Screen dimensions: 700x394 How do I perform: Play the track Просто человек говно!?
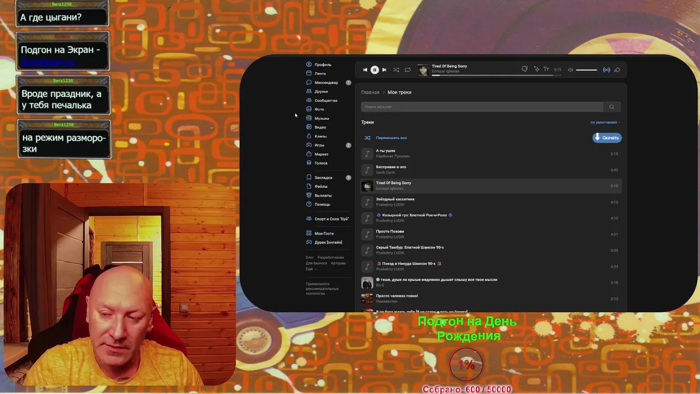(491, 299)
